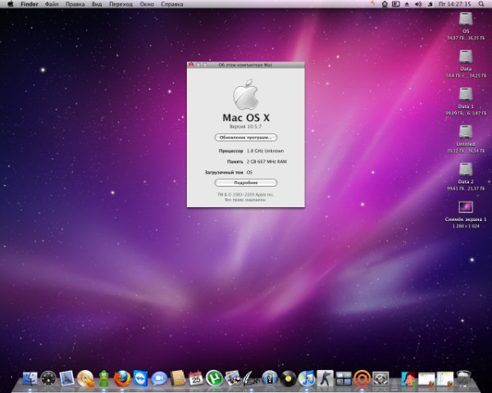492x393 pixels.
Task: Open iTunes from the Dock
Action: (x=307, y=378)
